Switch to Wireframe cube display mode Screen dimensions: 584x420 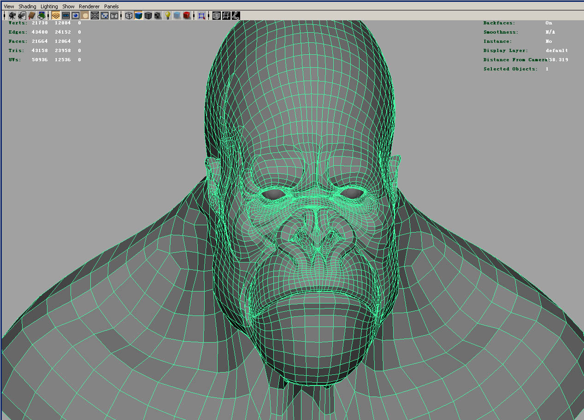point(129,16)
